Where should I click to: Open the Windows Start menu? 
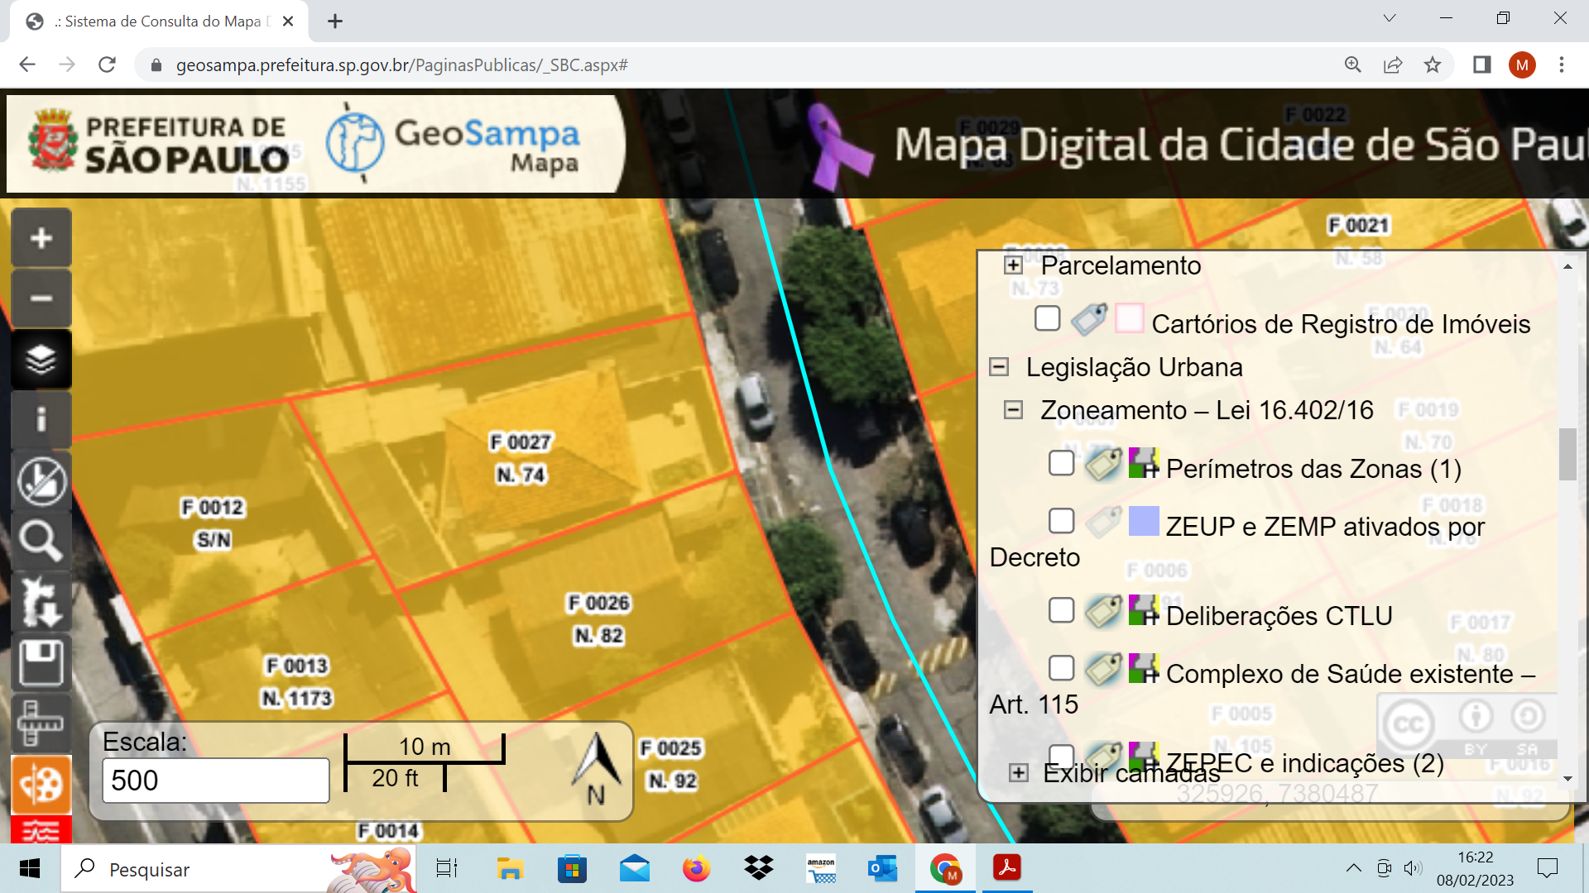click(30, 868)
